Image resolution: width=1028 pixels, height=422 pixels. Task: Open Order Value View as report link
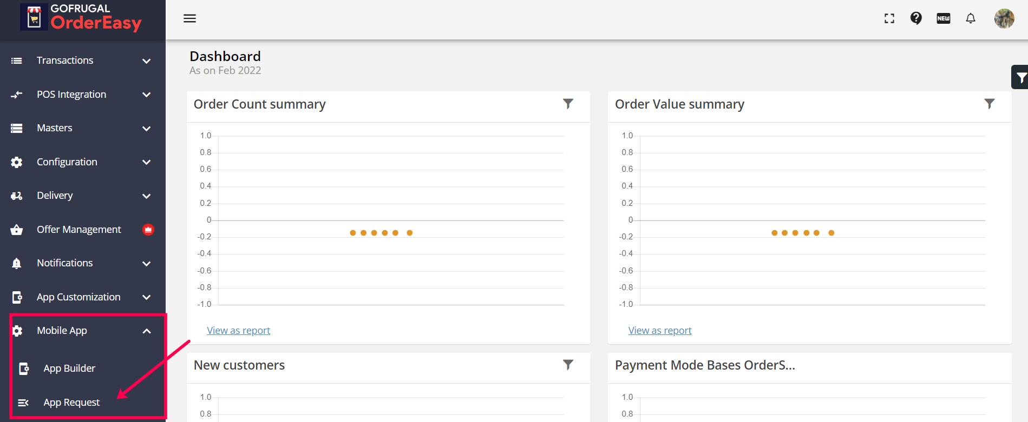point(660,331)
